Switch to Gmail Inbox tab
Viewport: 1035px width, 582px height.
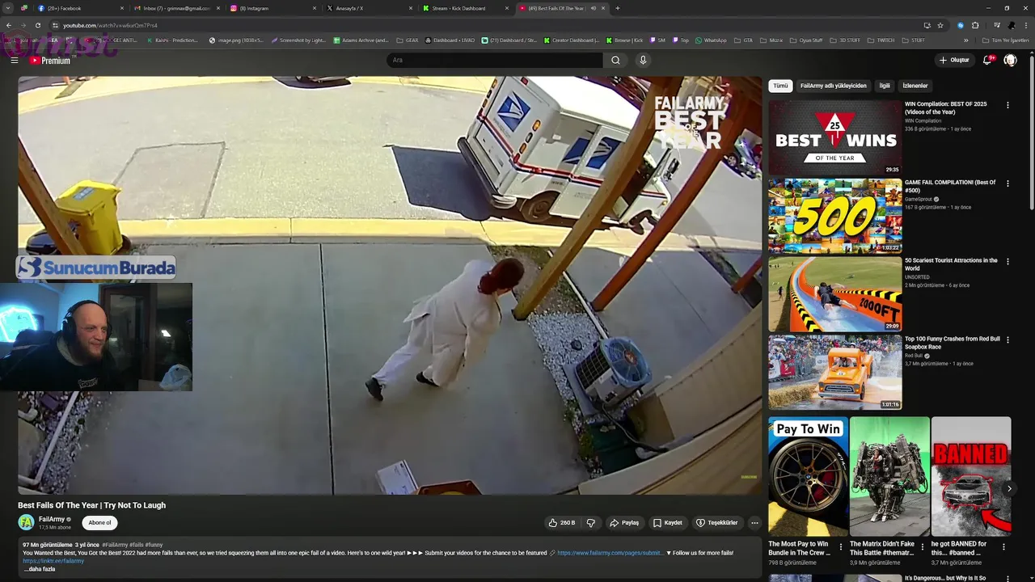(x=177, y=8)
